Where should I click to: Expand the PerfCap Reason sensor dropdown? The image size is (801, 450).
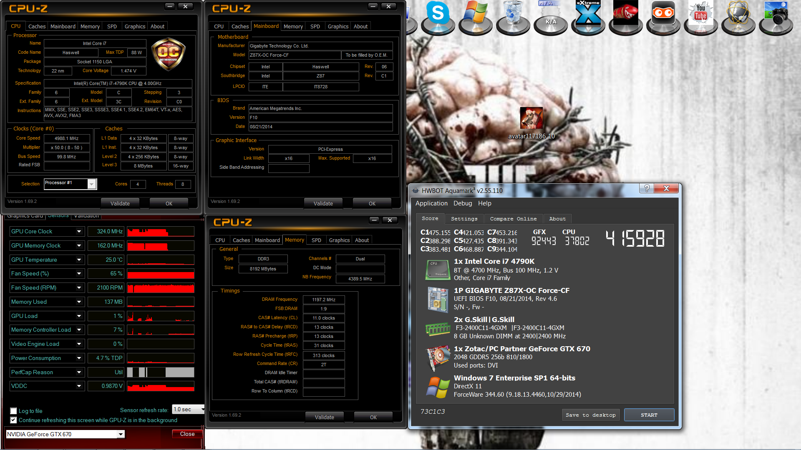tap(79, 372)
